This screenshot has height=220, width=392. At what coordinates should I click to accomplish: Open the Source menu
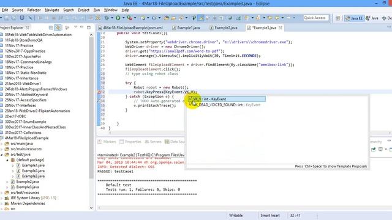point(18,10)
